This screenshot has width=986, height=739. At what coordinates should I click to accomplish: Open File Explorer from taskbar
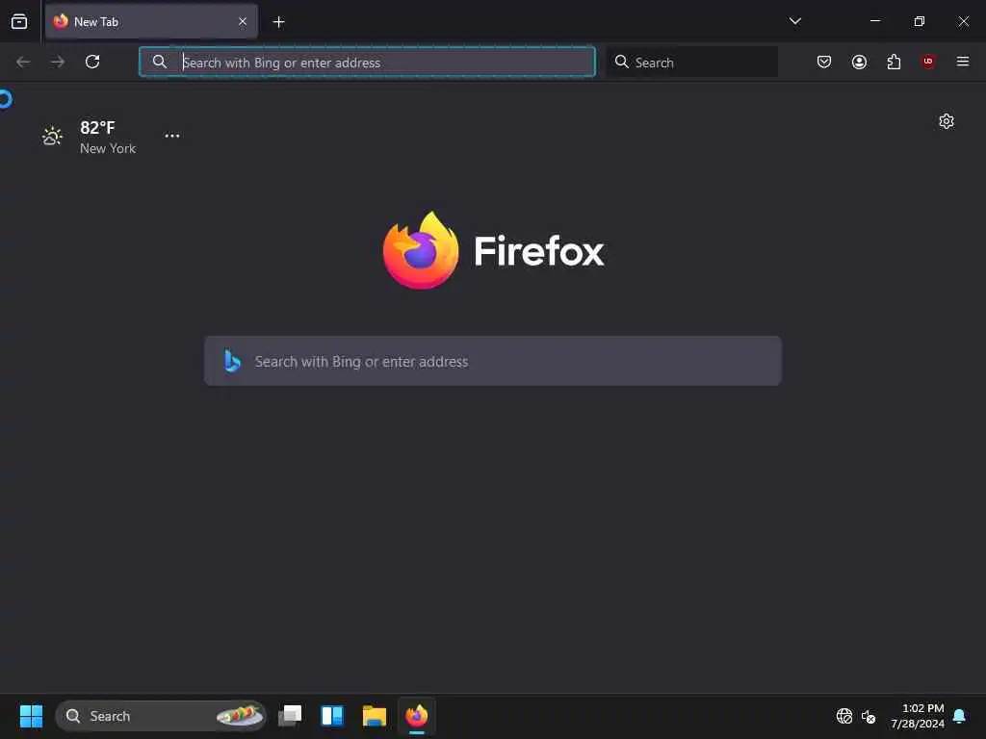point(375,716)
